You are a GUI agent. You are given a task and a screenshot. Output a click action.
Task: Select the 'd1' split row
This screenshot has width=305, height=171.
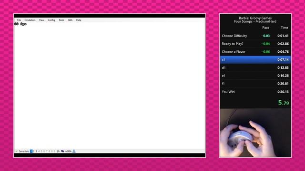coord(255,67)
